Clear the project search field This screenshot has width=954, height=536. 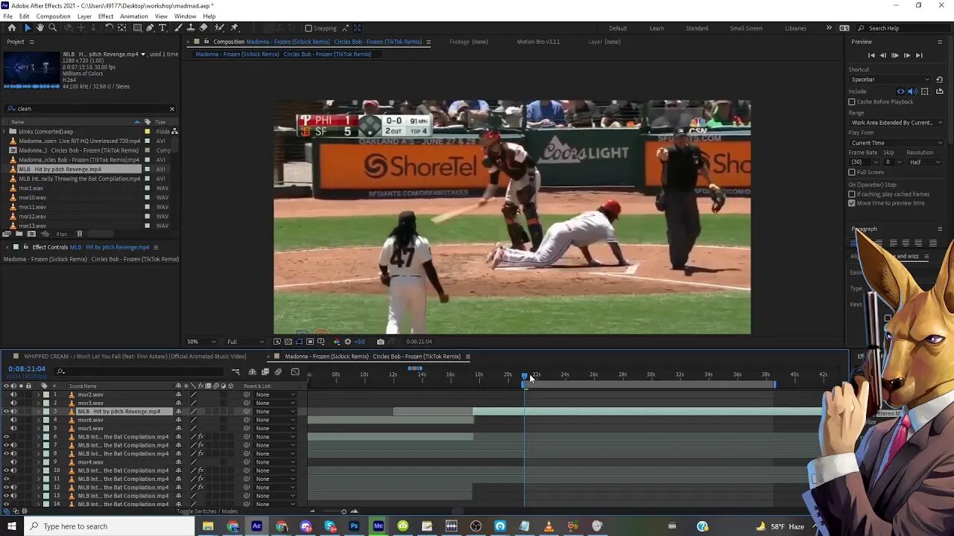click(x=172, y=109)
